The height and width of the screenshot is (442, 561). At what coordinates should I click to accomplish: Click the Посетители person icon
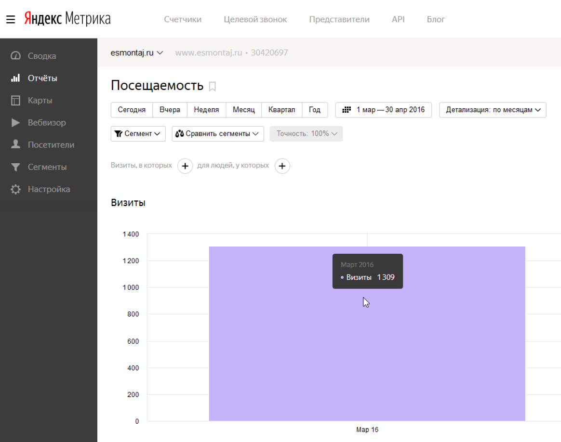coord(15,144)
